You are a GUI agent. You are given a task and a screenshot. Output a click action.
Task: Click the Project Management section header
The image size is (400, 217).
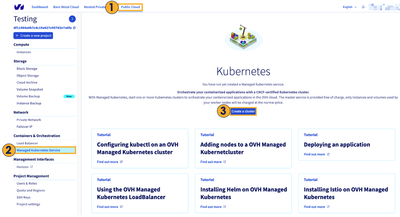tap(31, 176)
